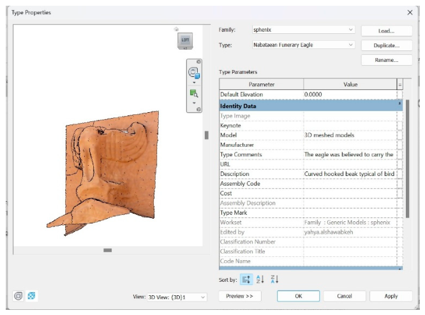Image resolution: width=425 pixels, height=315 pixels.
Task: Click the collapsed group bar below Code Name
Action: coord(311,268)
